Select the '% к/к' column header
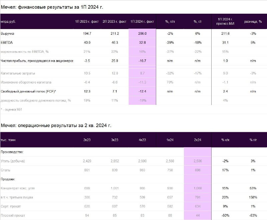The image size is (267, 220). [225, 140]
